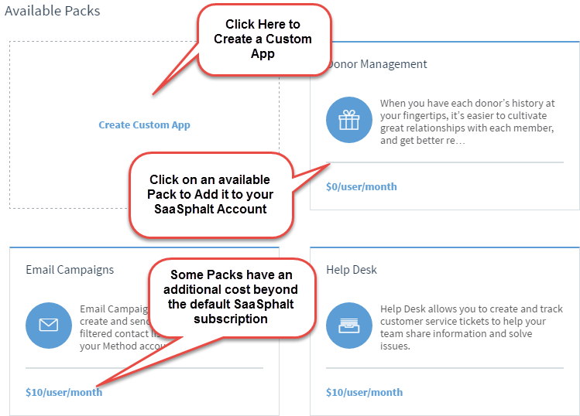
Task: Click the 'Some Packs have an additional cost' callout
Action: [231, 297]
